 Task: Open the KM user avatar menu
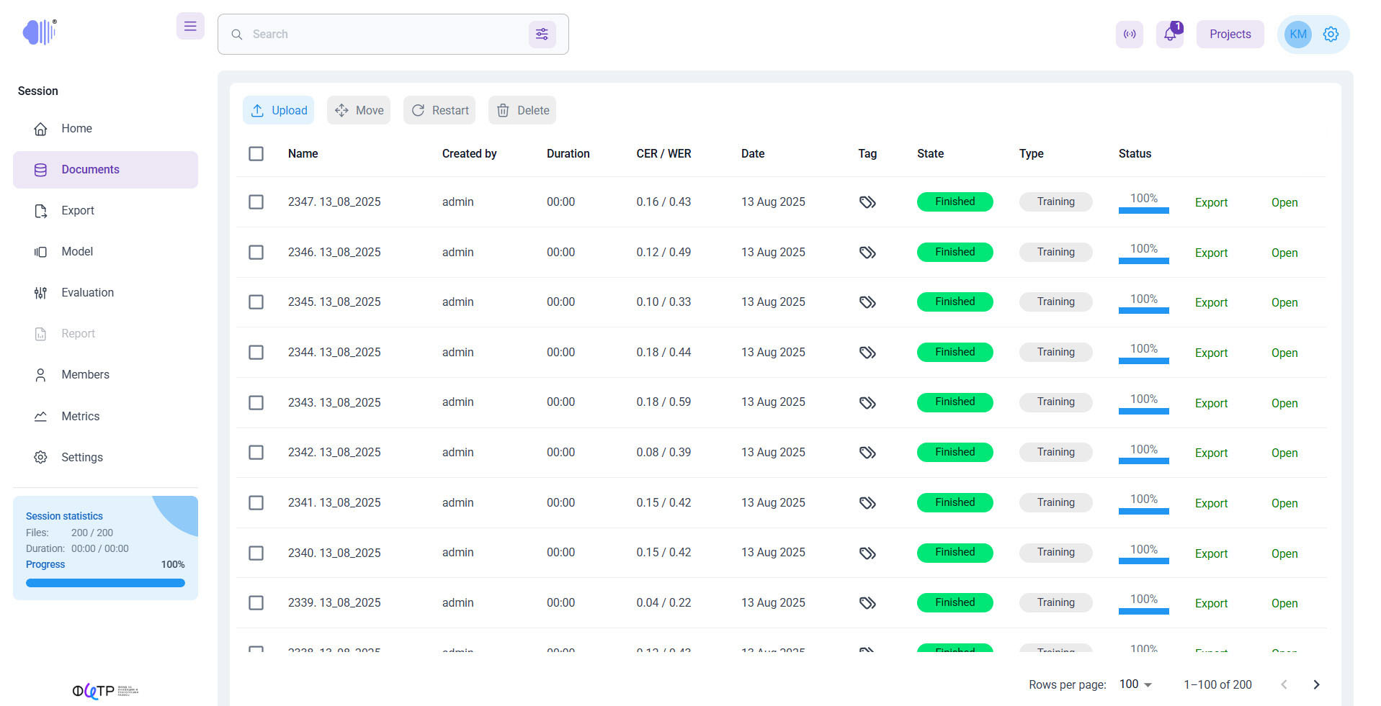(x=1297, y=34)
